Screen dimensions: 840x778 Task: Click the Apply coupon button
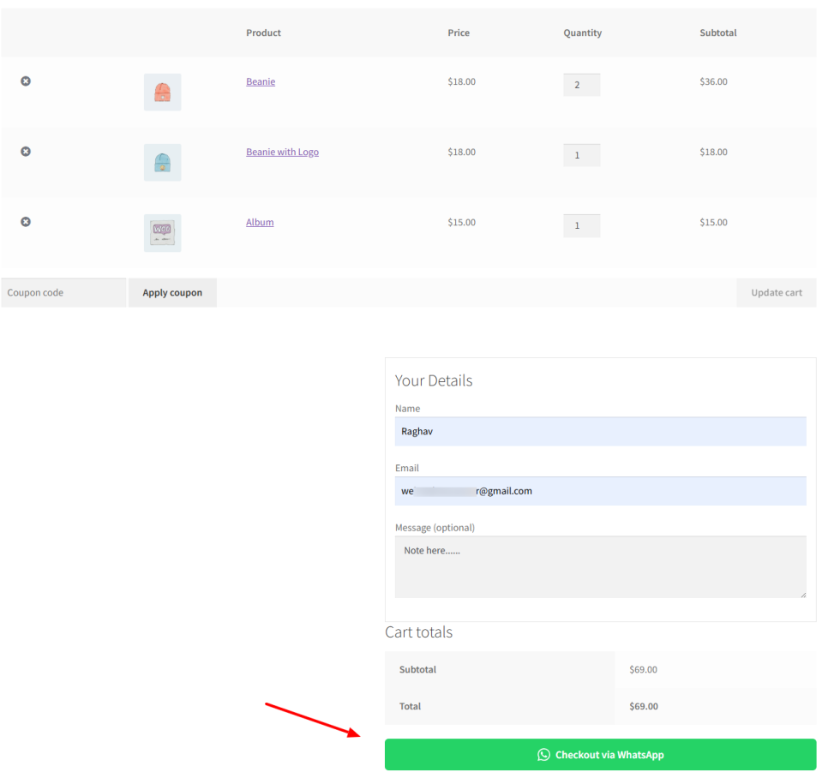(172, 292)
